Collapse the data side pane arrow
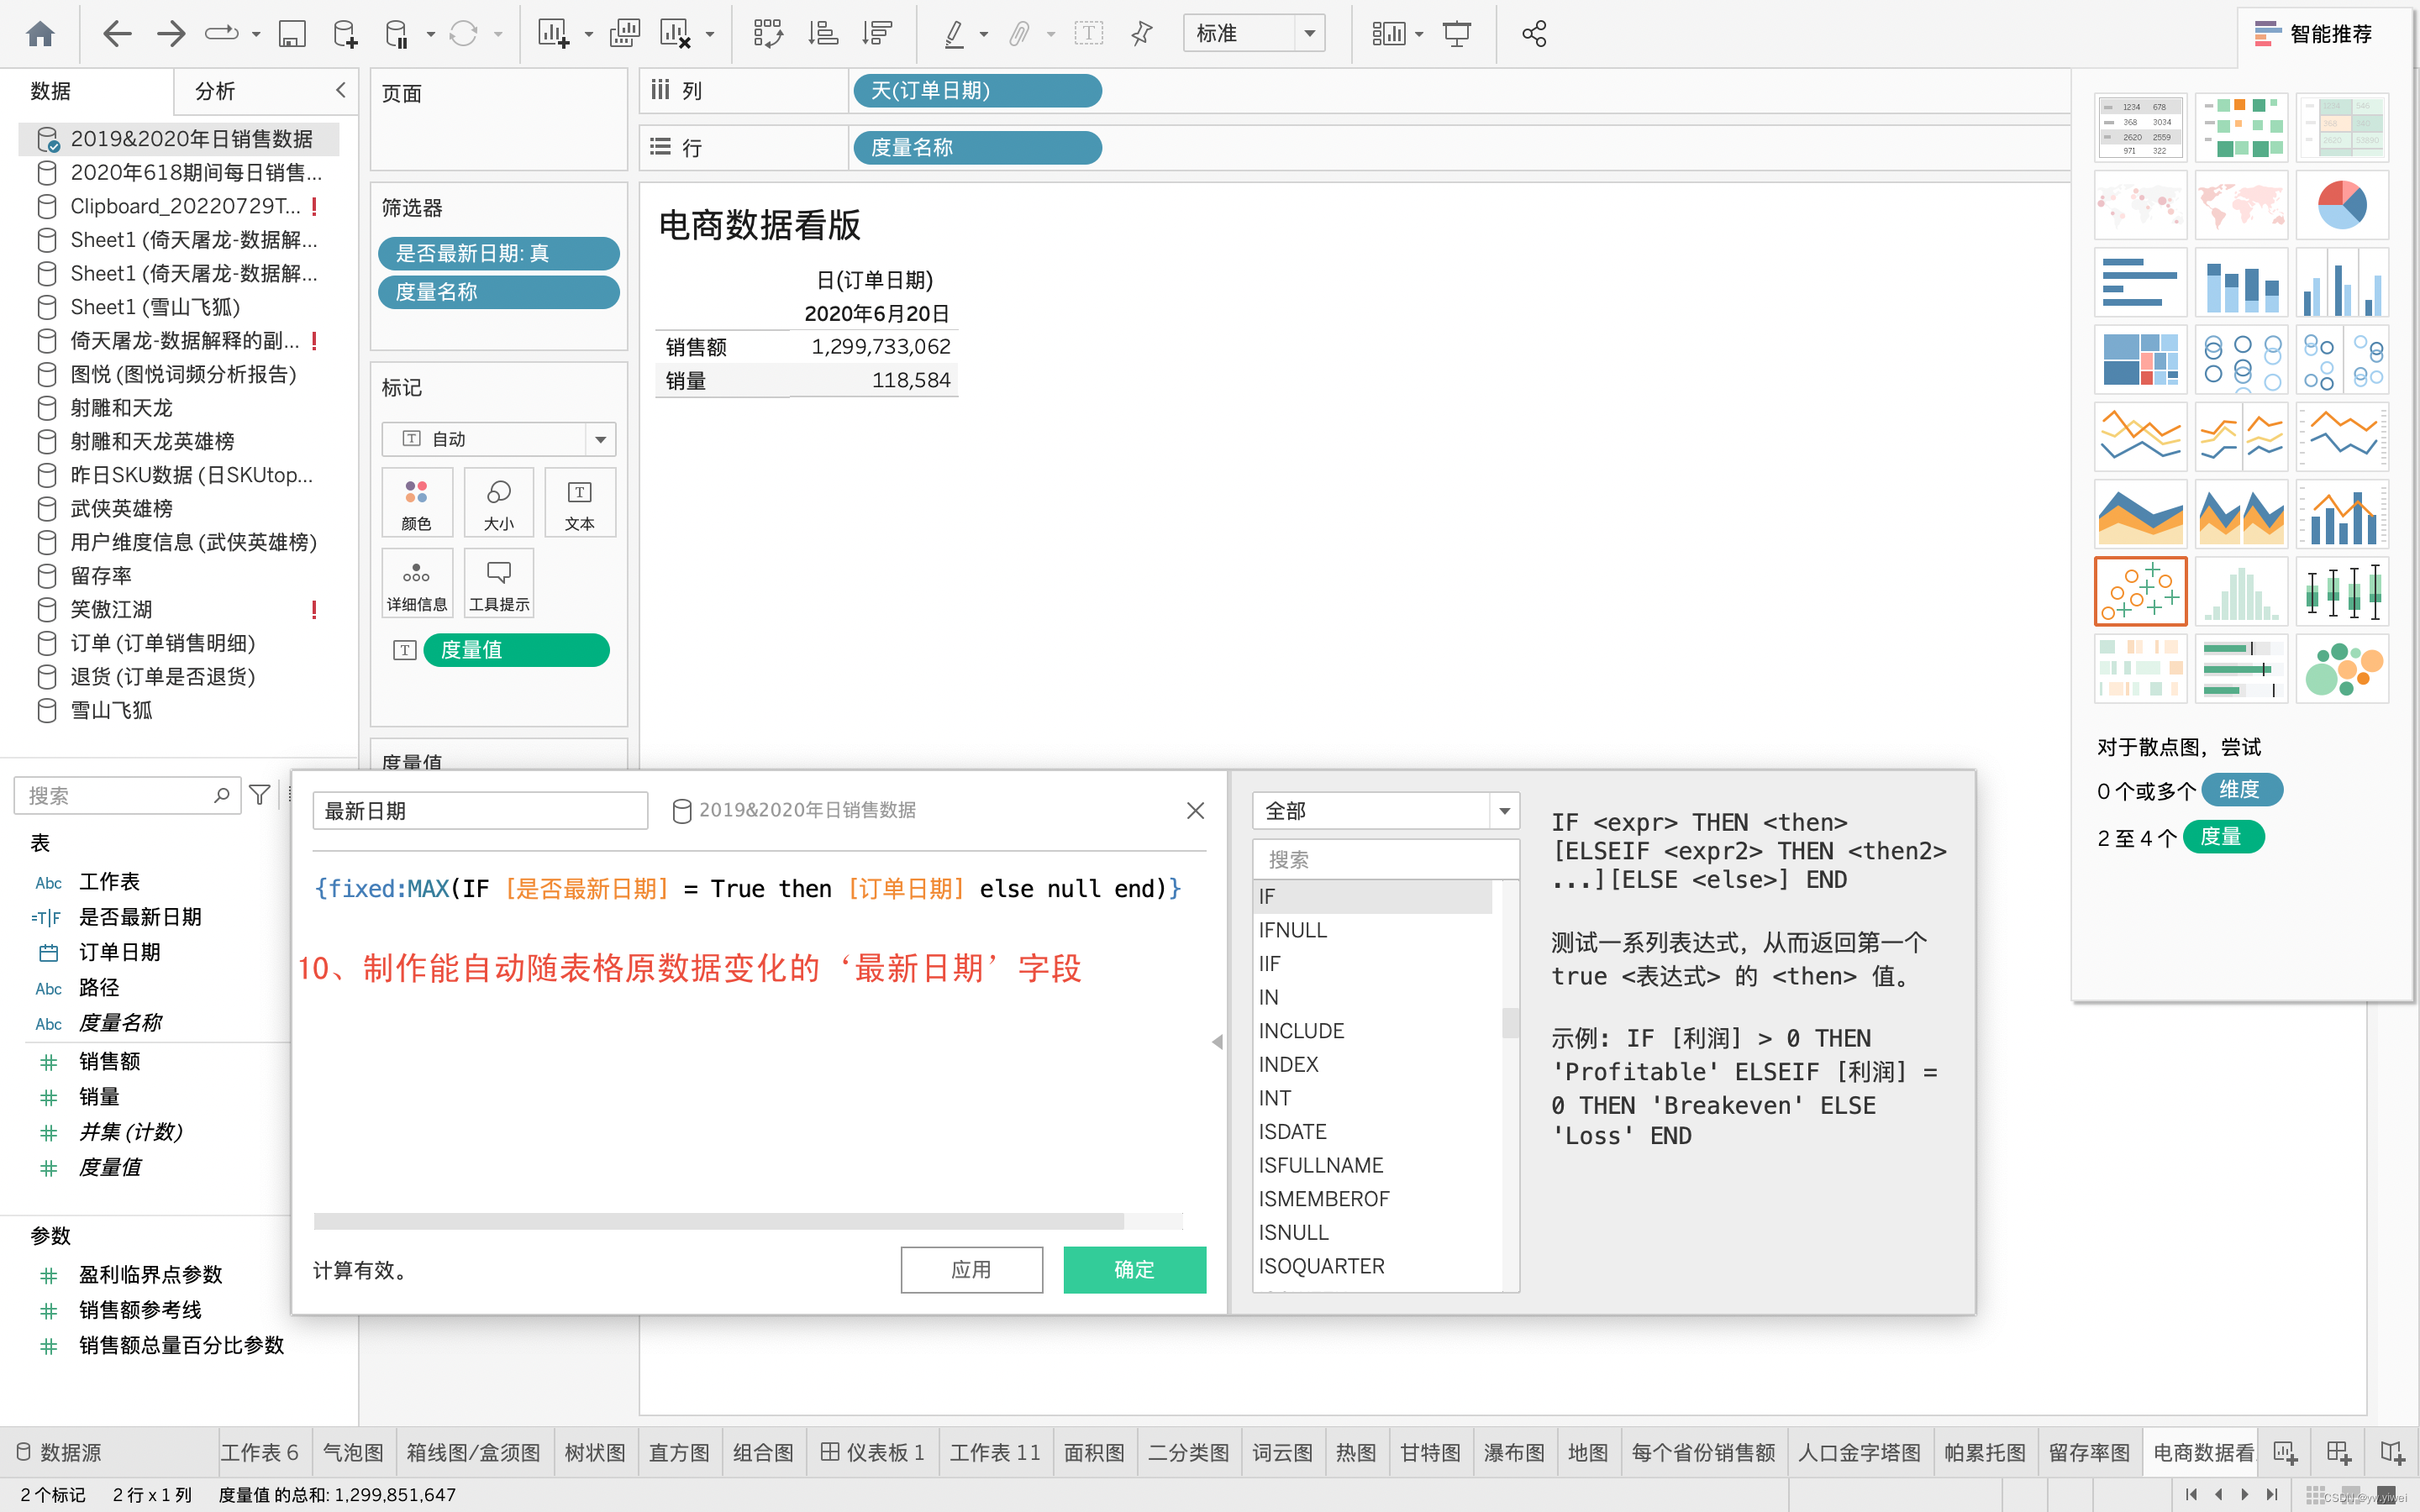This screenshot has height=1512, width=2420. click(x=340, y=90)
